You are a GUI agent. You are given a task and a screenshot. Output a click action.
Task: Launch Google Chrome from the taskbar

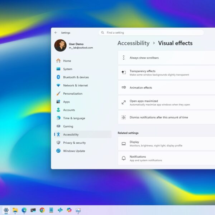click(42, 210)
